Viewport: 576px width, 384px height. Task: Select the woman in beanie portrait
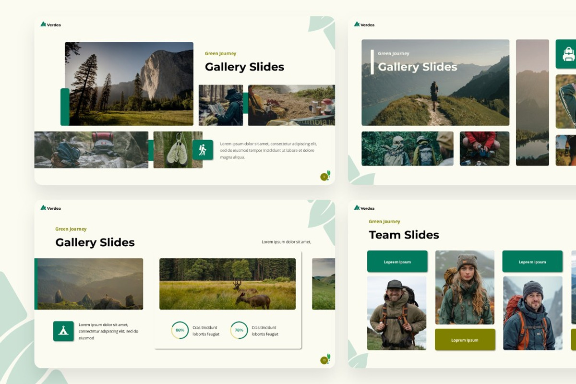pyautogui.click(x=465, y=288)
